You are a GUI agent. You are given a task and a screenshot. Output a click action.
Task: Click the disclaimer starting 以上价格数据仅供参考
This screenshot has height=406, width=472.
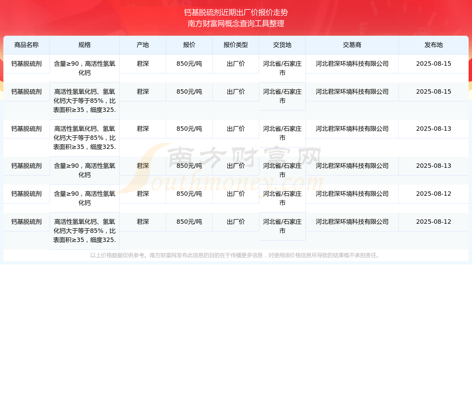coord(236,255)
